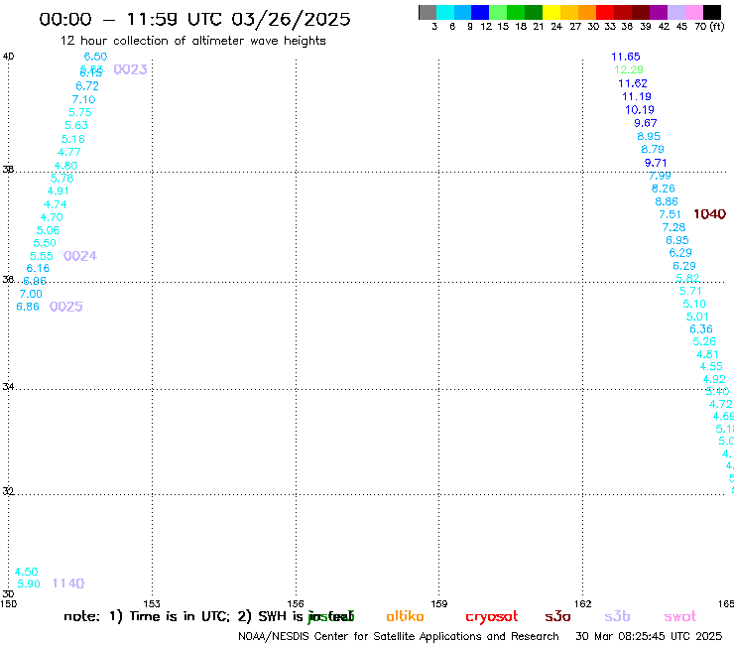Select the purple swatch in the color bar
Viewport: 734px width, 645px height.
click(x=659, y=12)
